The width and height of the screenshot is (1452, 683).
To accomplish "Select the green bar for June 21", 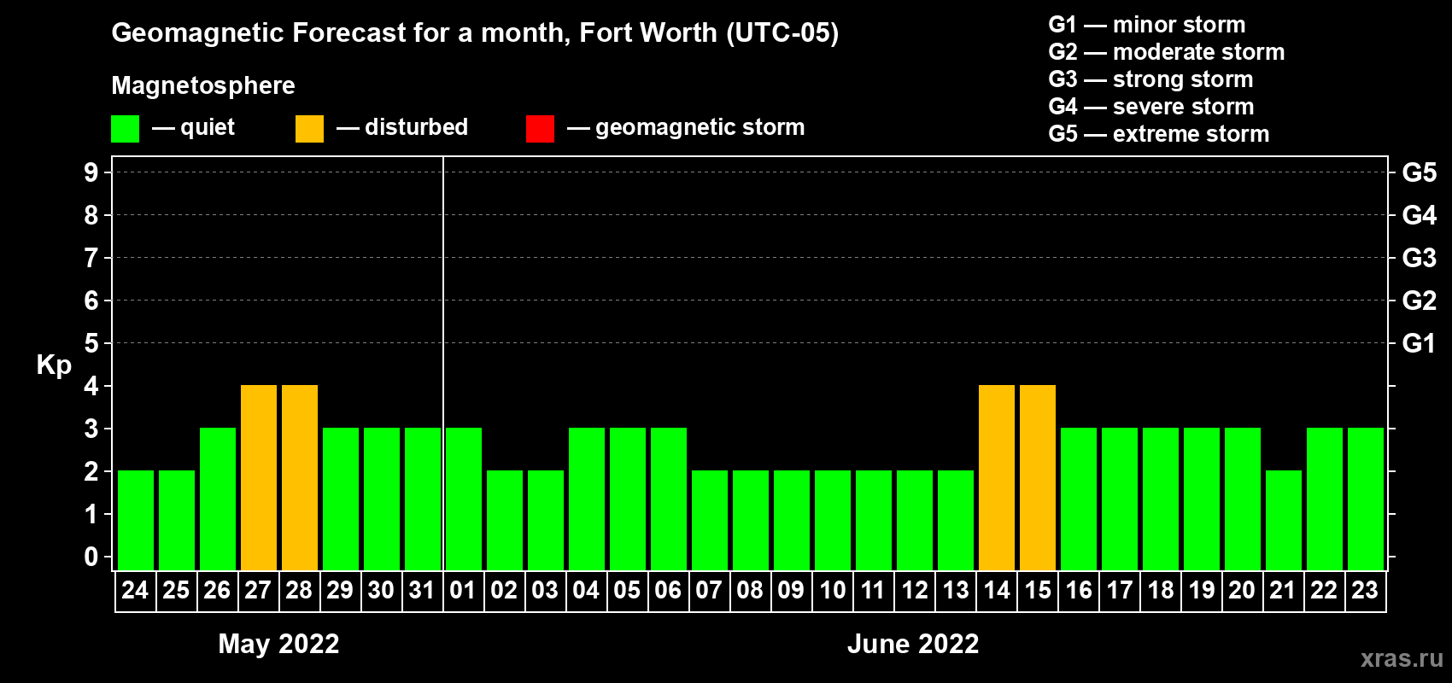I will [1284, 520].
